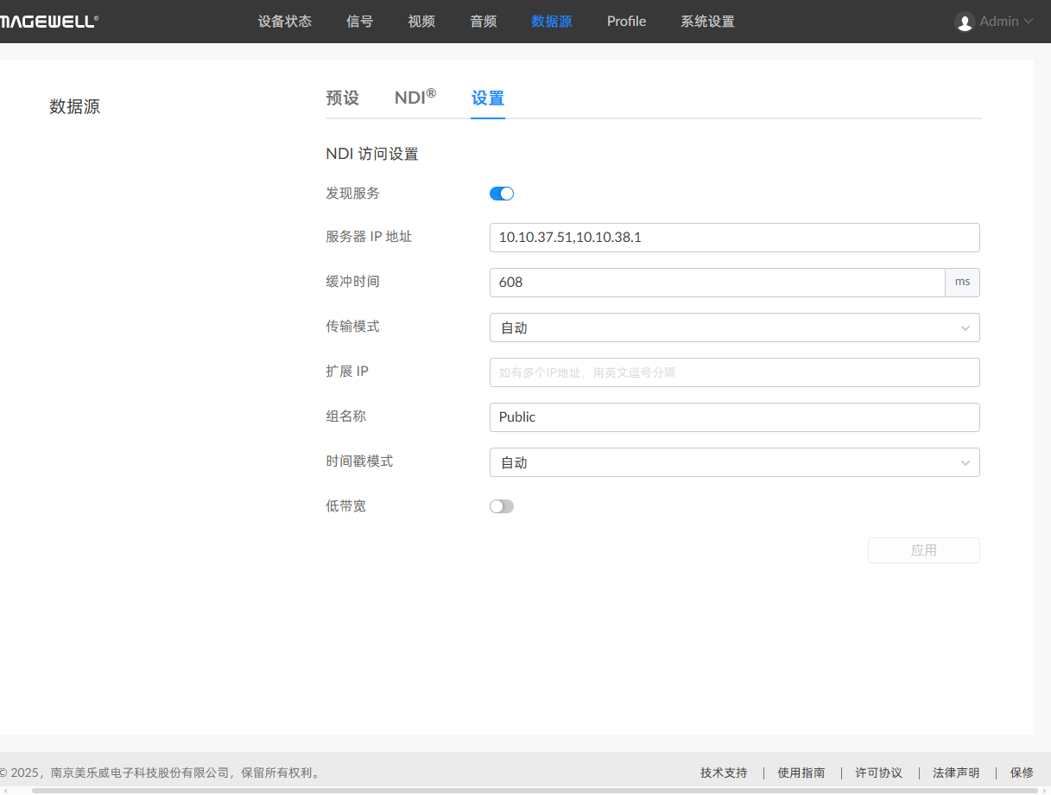This screenshot has width=1051, height=795.
Task: Open the Profile menu item
Action: [x=626, y=22]
